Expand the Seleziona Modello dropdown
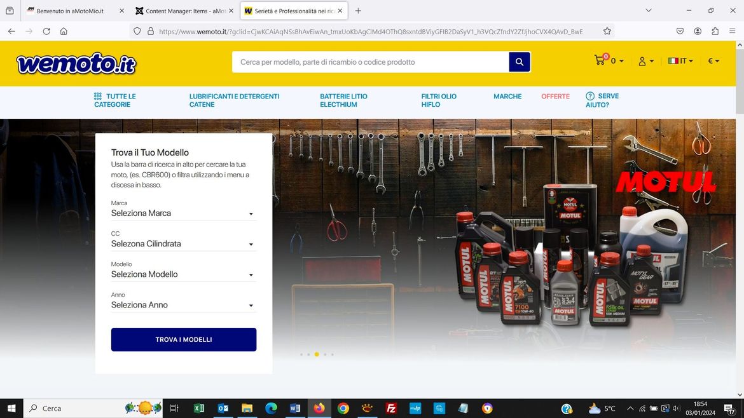 tap(184, 274)
